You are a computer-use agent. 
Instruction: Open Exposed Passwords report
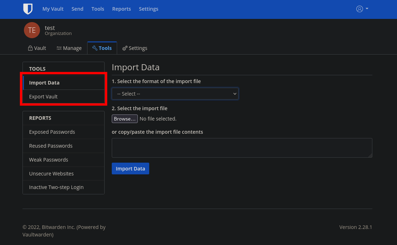coord(64,132)
